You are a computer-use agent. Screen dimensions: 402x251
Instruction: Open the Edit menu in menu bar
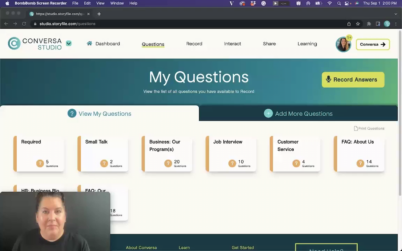click(87, 3)
